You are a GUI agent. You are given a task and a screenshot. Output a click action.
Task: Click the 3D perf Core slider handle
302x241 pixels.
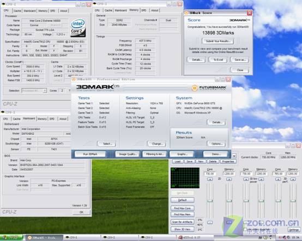[x=278, y=201]
